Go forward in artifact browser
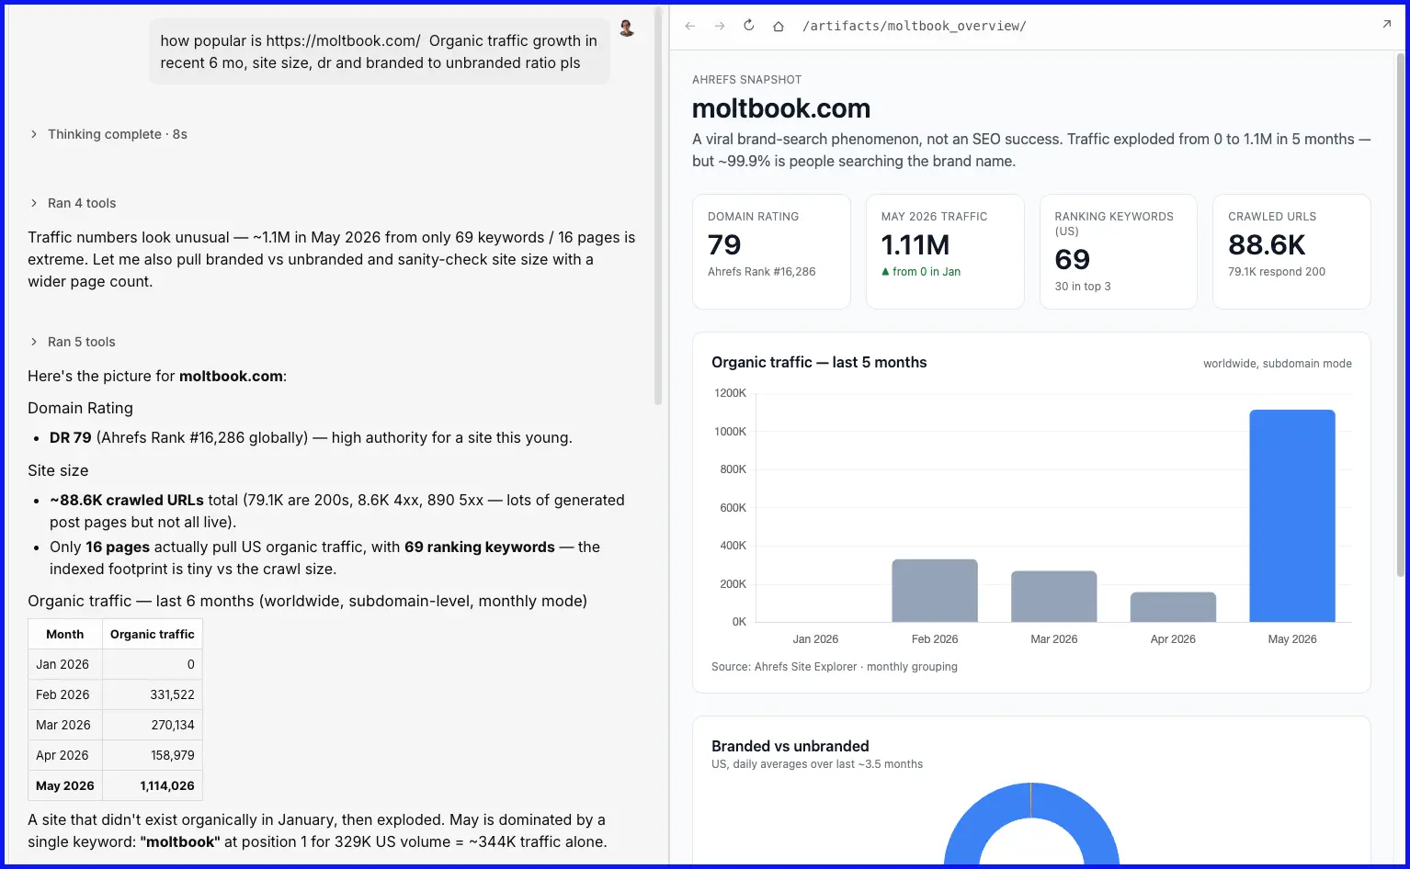Image resolution: width=1410 pixels, height=869 pixels. click(x=720, y=26)
